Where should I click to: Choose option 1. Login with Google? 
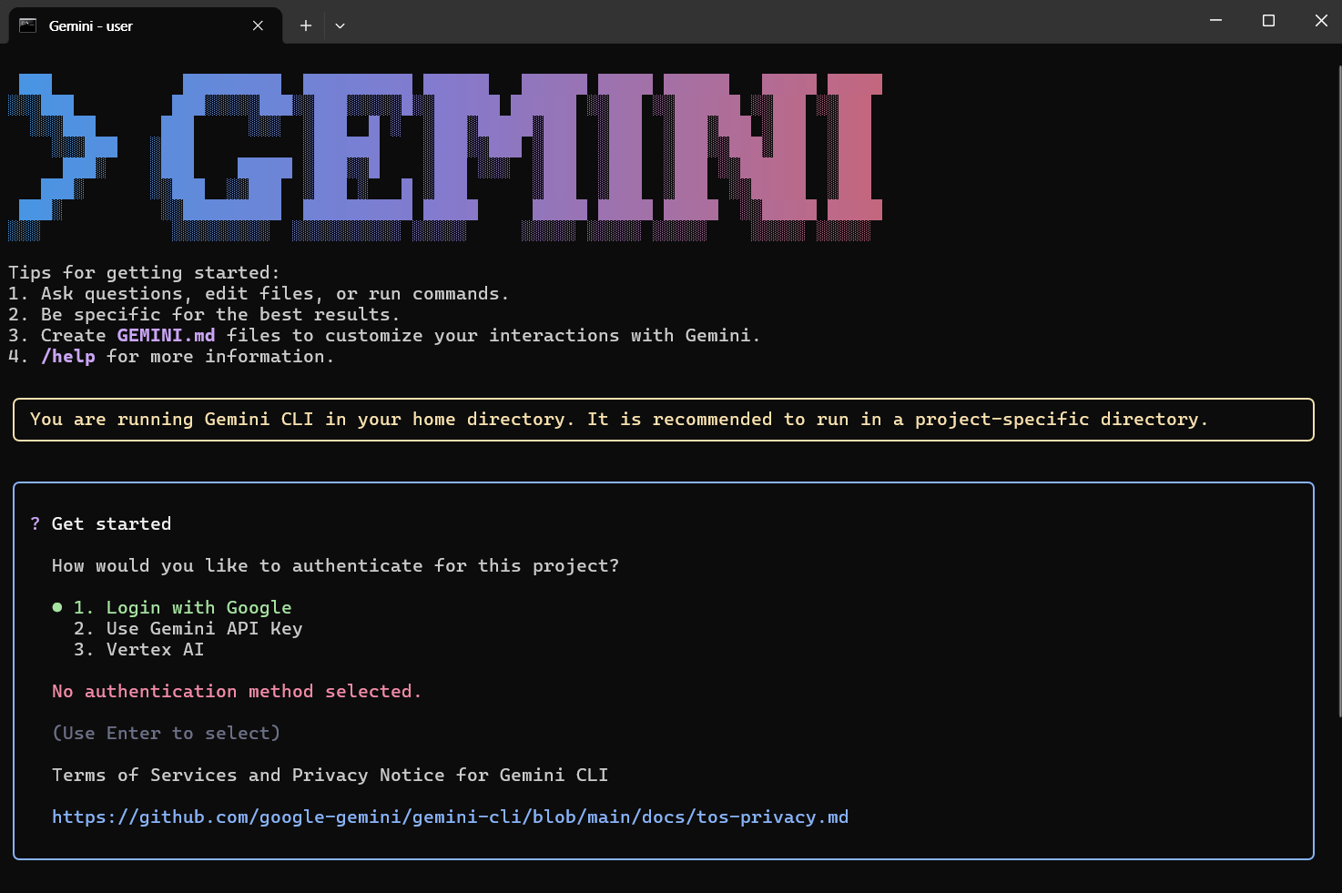(183, 607)
